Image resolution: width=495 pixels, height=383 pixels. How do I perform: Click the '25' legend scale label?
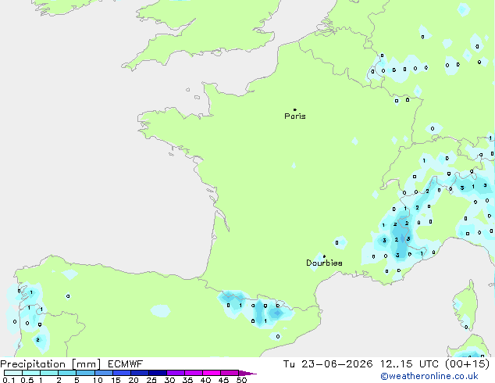(x=151, y=380)
